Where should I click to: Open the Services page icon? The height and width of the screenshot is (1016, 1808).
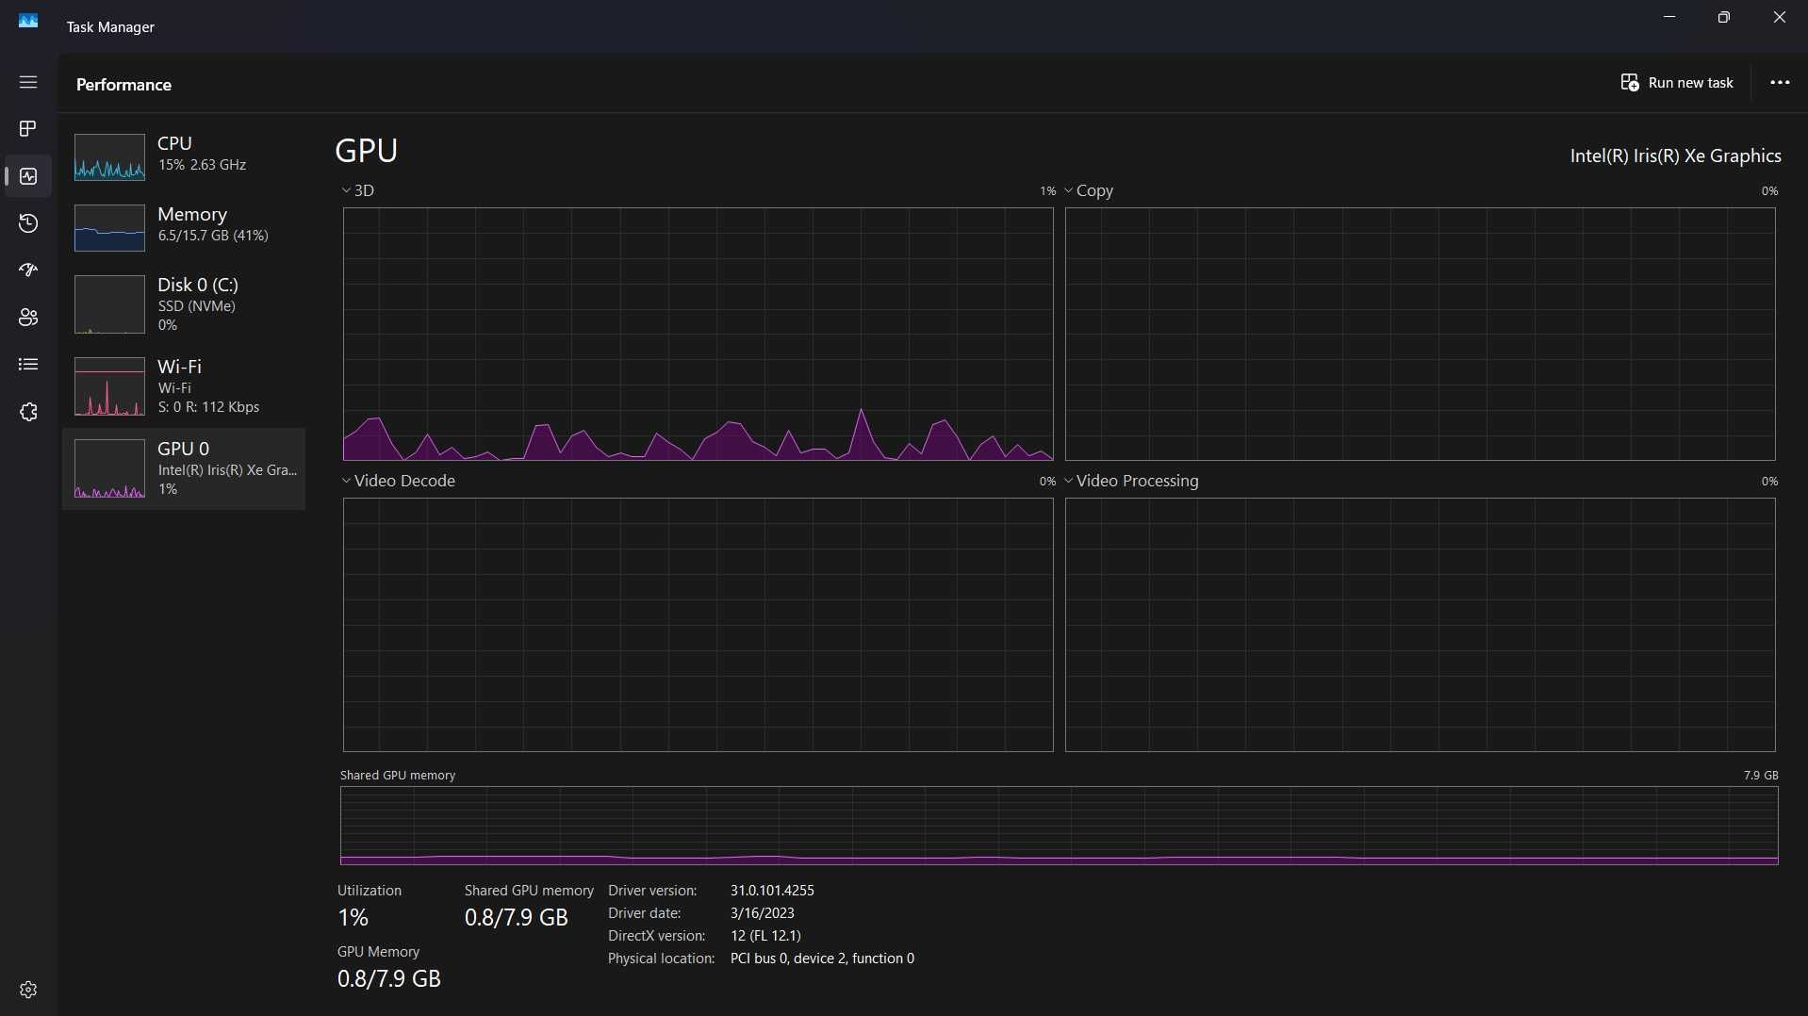point(28,412)
